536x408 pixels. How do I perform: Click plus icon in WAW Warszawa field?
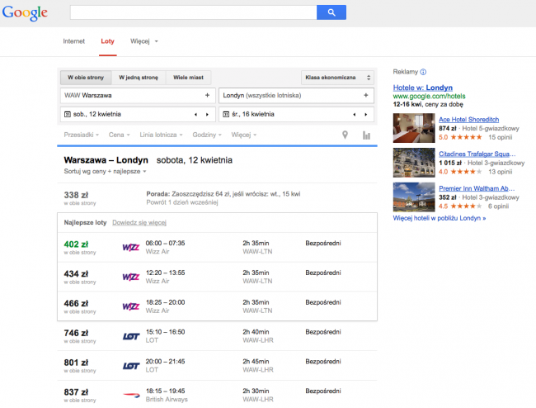click(x=207, y=95)
